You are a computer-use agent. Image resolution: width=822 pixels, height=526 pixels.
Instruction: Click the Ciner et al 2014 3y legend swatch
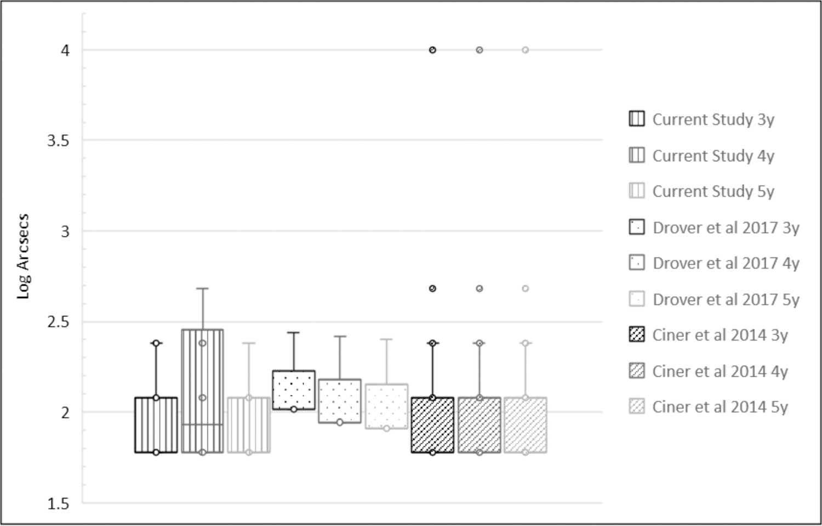tap(637, 335)
